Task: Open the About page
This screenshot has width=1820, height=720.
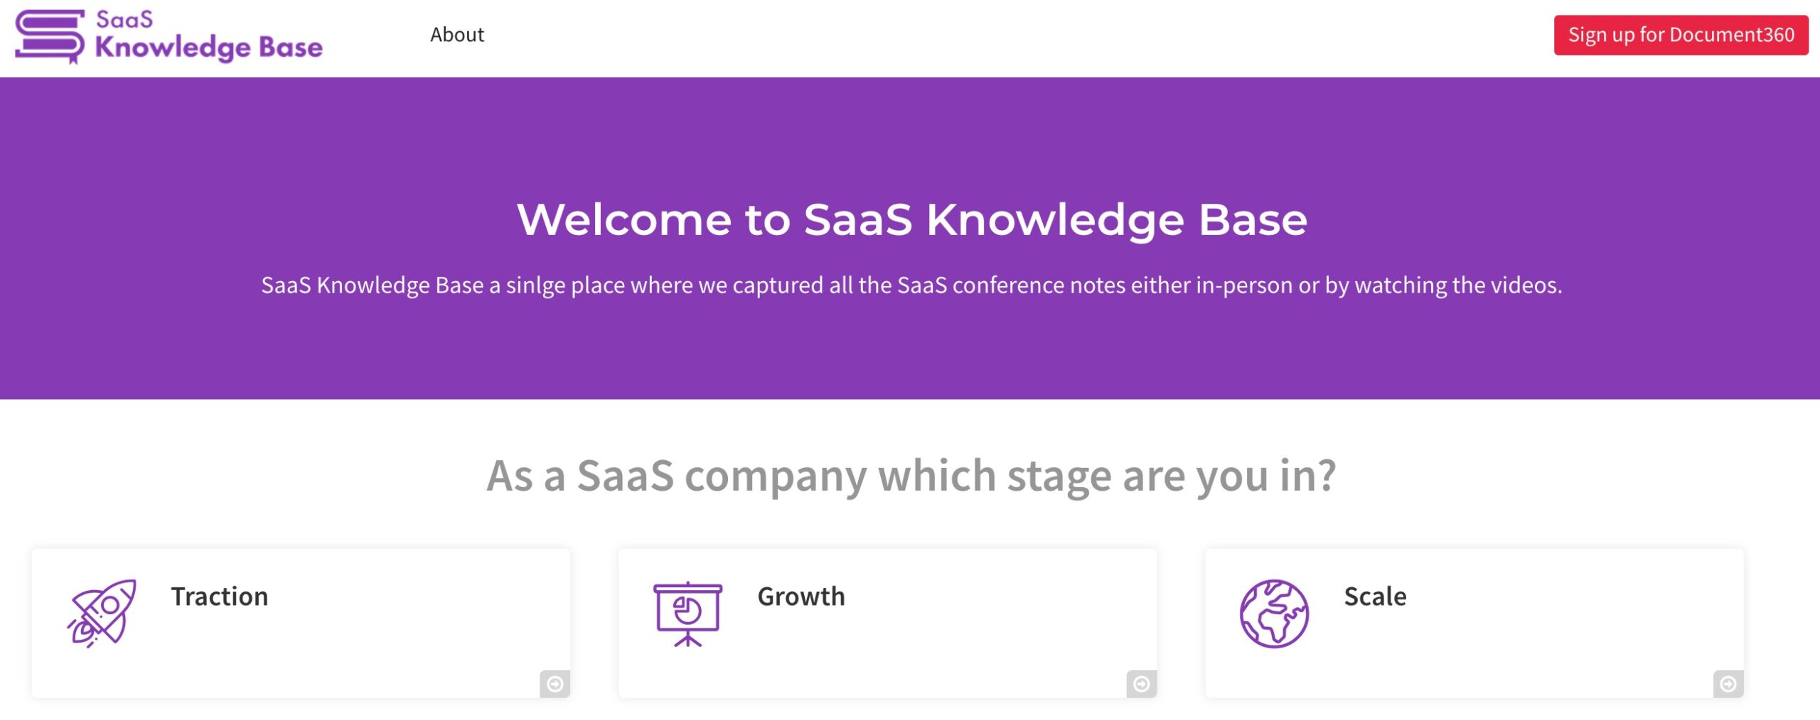Action: click(x=456, y=34)
